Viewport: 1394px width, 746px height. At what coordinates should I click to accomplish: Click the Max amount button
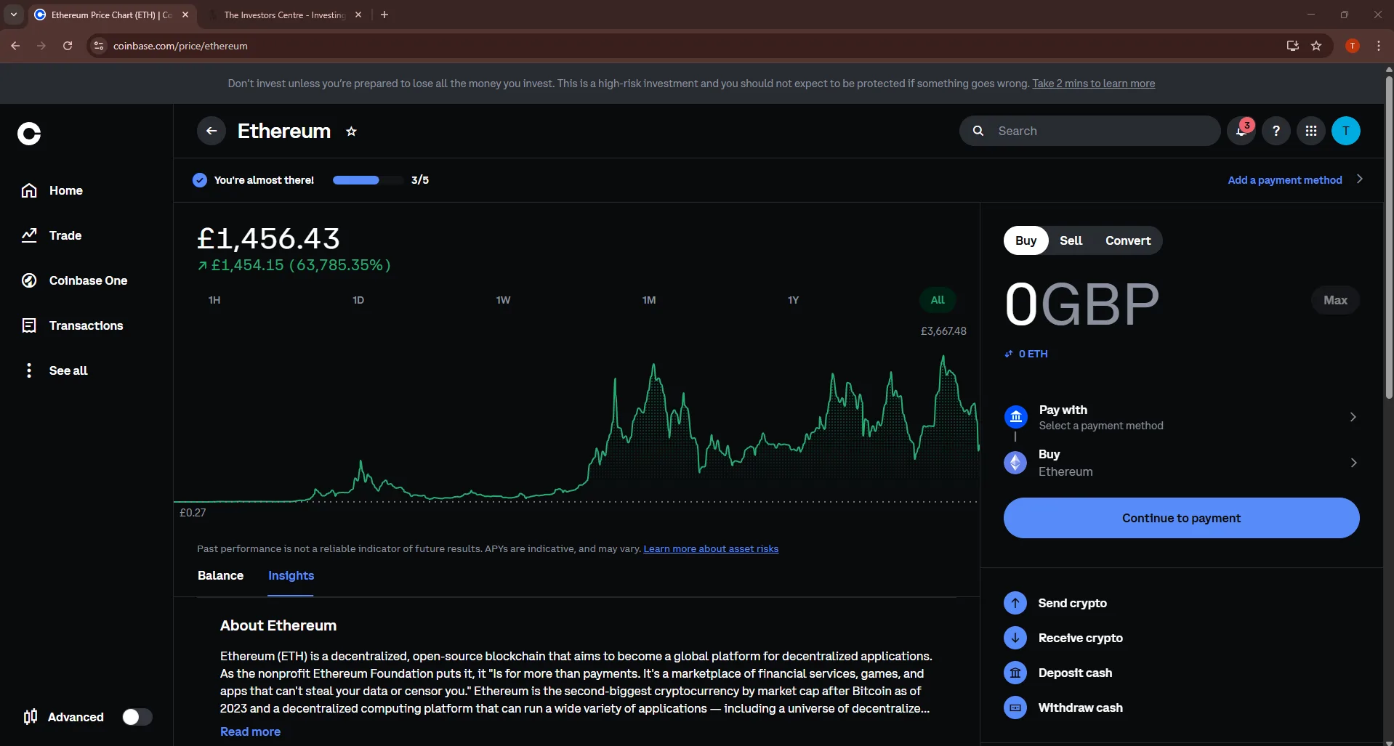click(1335, 300)
